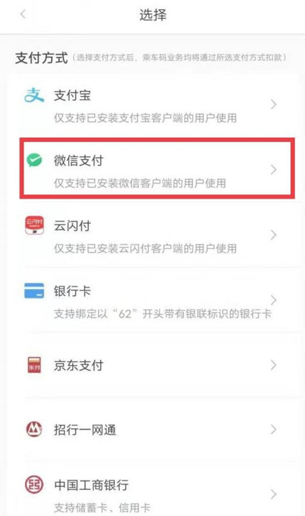Viewport: 305px width, 516px height.
Task: Go back using the top-left arrow
Action: click(x=23, y=15)
